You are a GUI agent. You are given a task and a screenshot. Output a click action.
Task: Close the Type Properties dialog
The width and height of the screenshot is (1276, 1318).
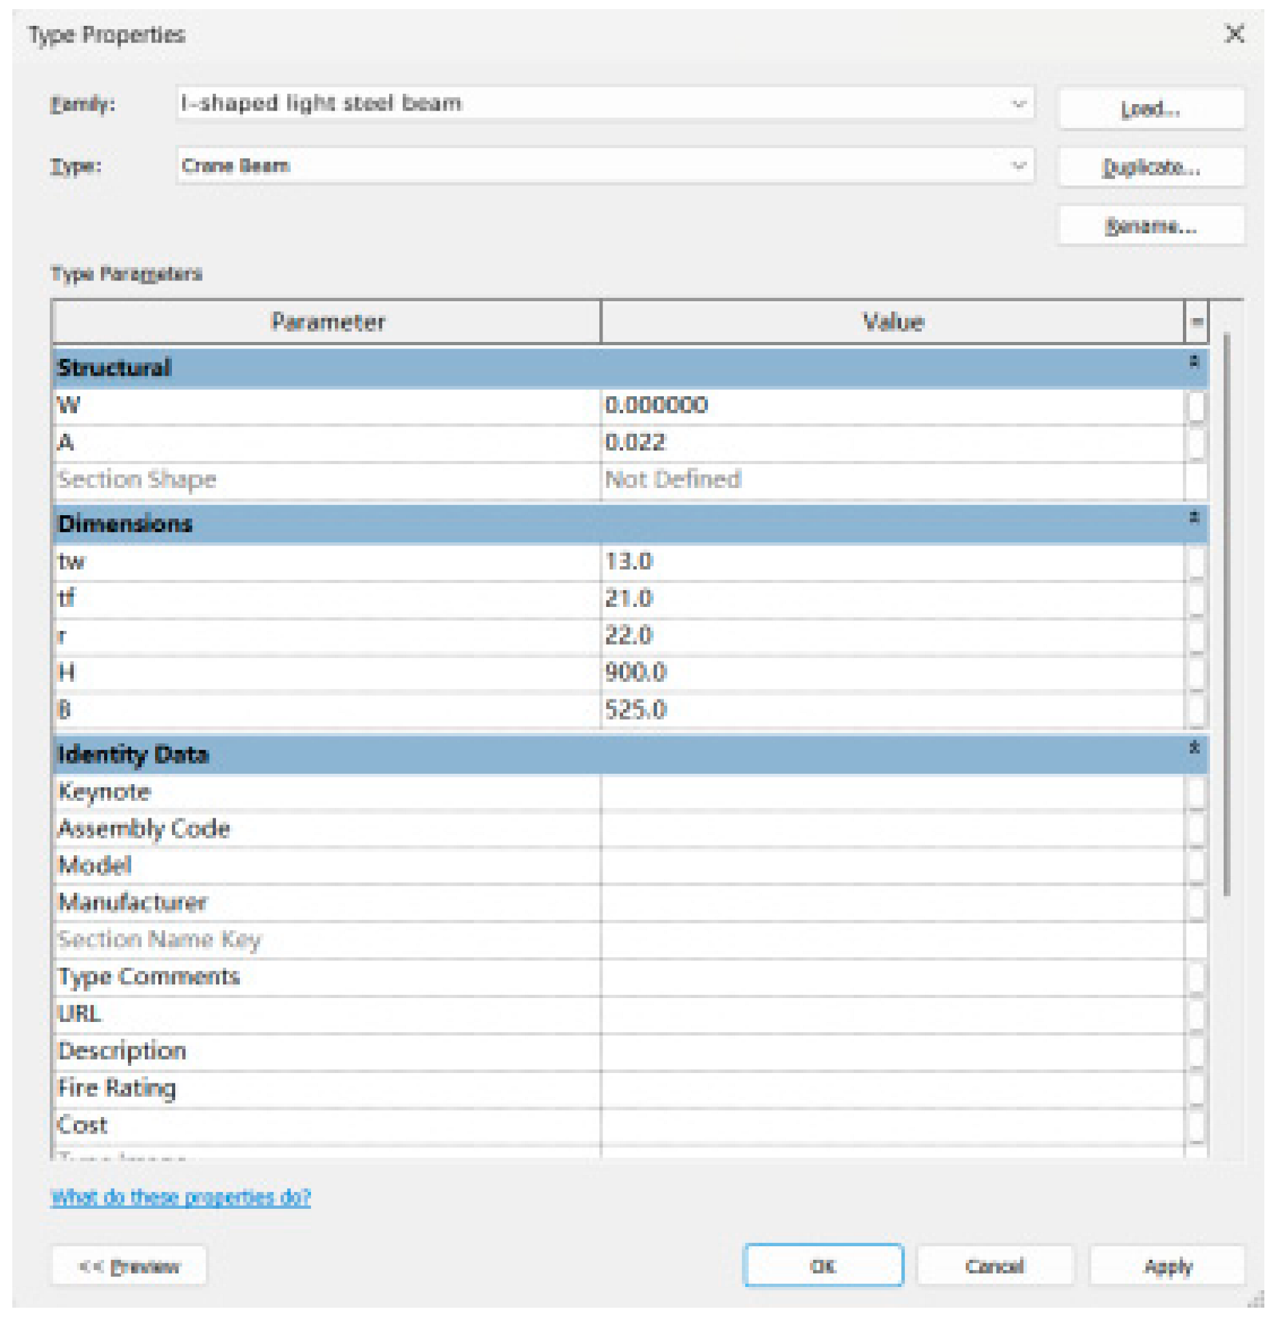tap(1235, 34)
